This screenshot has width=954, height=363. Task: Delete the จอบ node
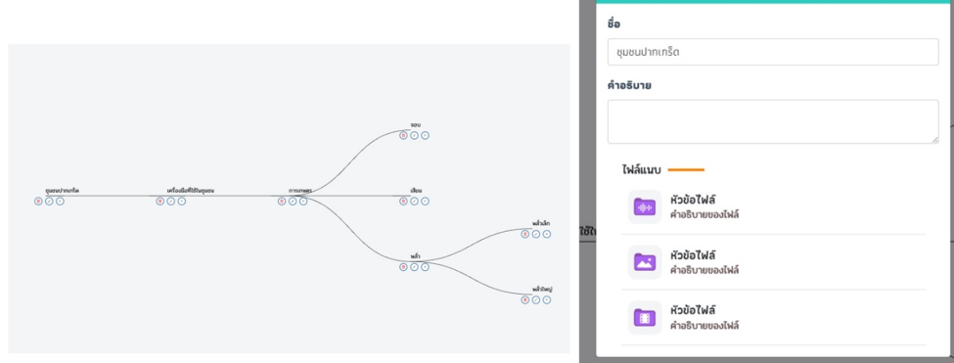click(x=403, y=136)
